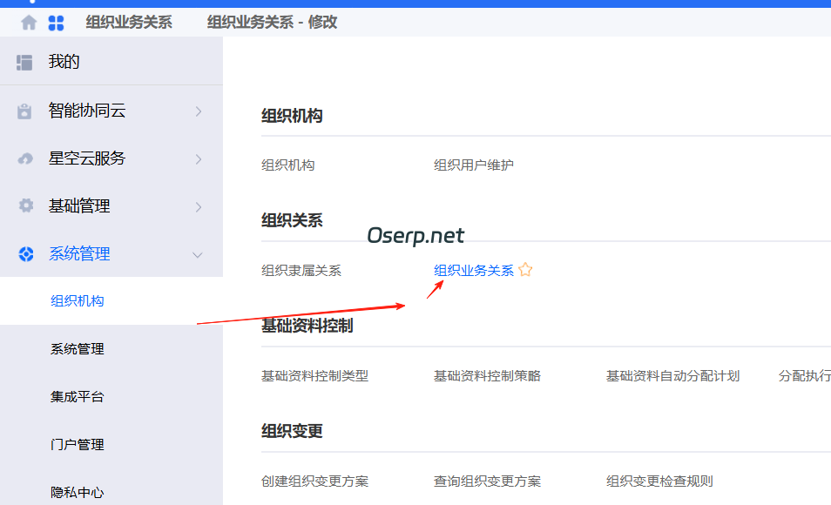The height and width of the screenshot is (505, 831).
Task: Open the 组织业务关系 link
Action: [x=474, y=270]
